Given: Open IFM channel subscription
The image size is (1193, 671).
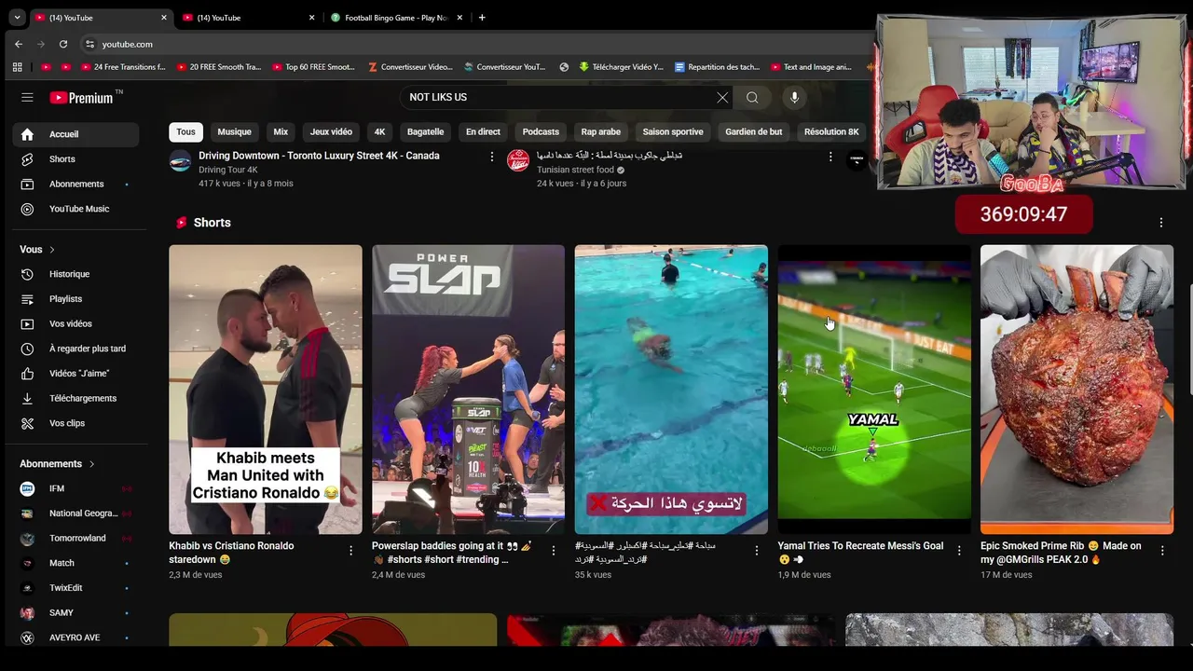Looking at the screenshot, I should click(76, 488).
